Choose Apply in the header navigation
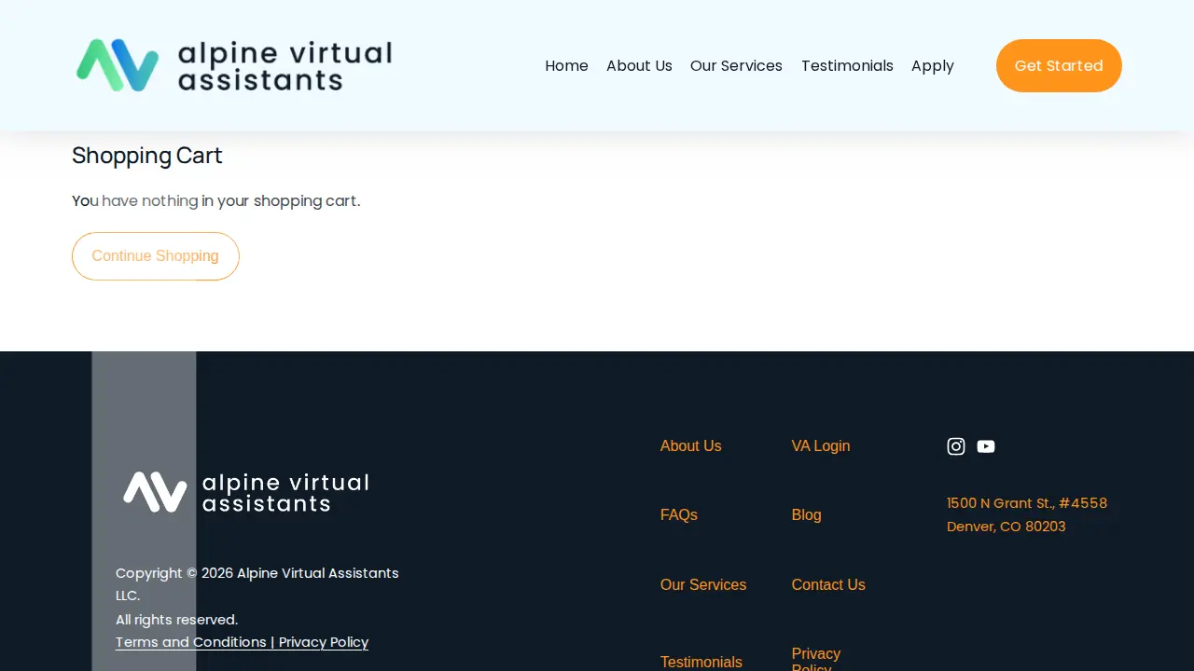 [x=933, y=65]
